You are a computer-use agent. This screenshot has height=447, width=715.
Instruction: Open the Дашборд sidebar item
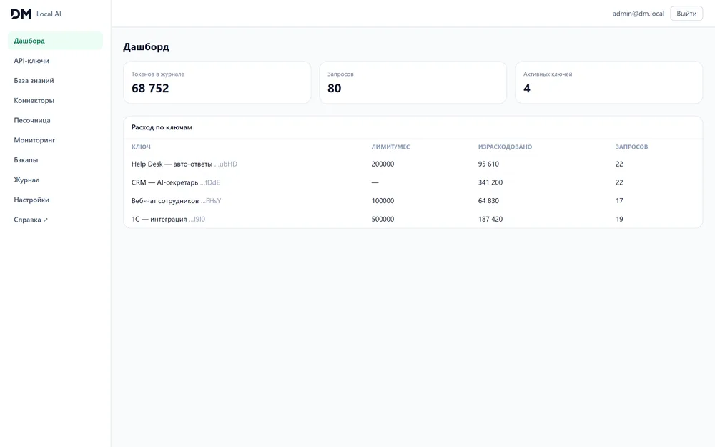tap(55, 41)
